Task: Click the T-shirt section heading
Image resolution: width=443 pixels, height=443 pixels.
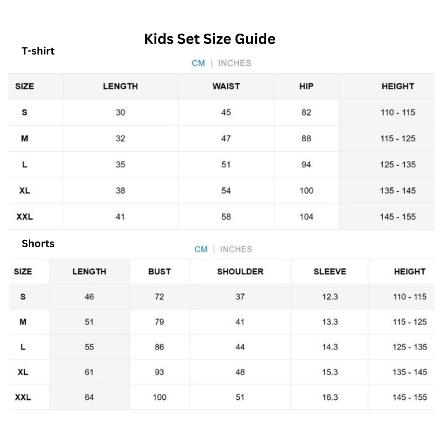Action: pos(38,51)
